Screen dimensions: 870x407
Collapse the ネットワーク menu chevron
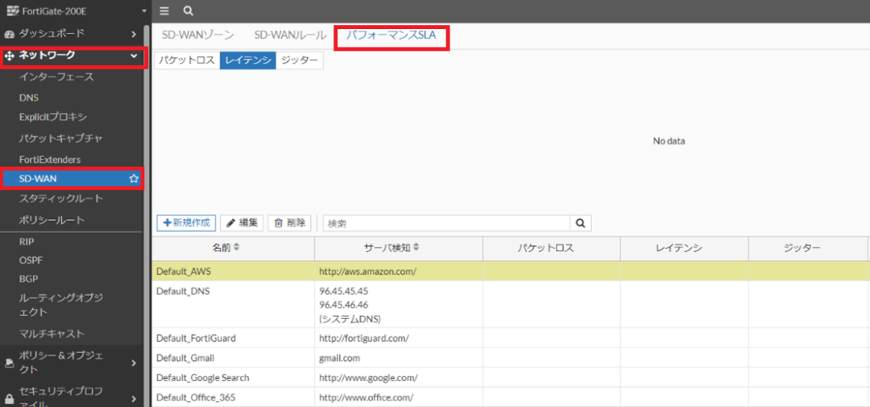coord(134,56)
